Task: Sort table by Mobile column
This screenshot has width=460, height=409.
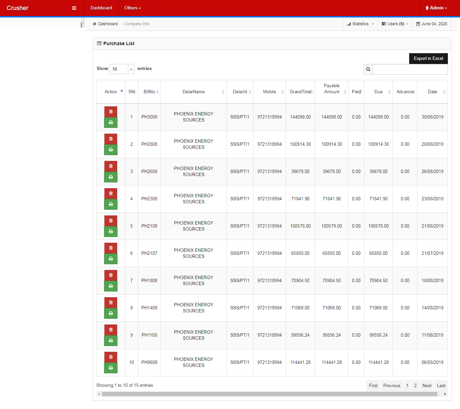Action: point(269,92)
